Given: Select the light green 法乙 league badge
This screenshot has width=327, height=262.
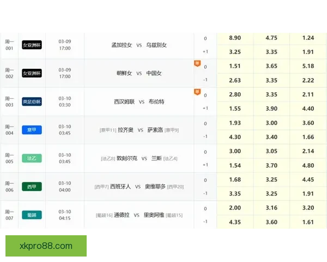Looking at the screenshot, I should coord(32,158).
